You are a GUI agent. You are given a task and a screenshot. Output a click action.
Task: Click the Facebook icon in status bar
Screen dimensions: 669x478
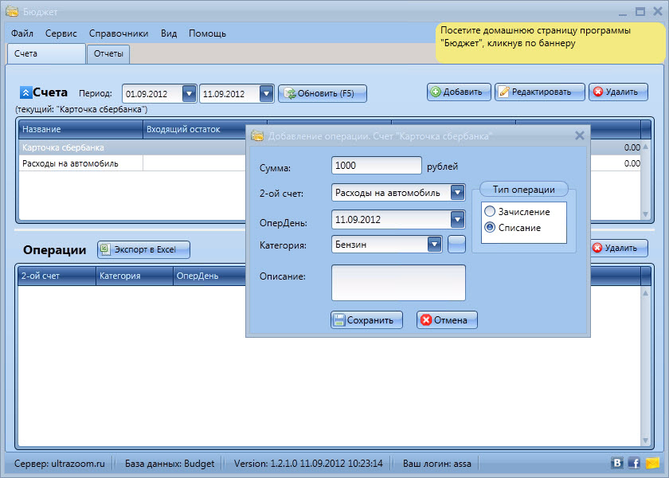coord(635,463)
